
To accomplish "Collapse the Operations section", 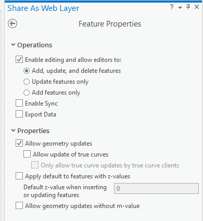I will pyautogui.click(x=13, y=45).
